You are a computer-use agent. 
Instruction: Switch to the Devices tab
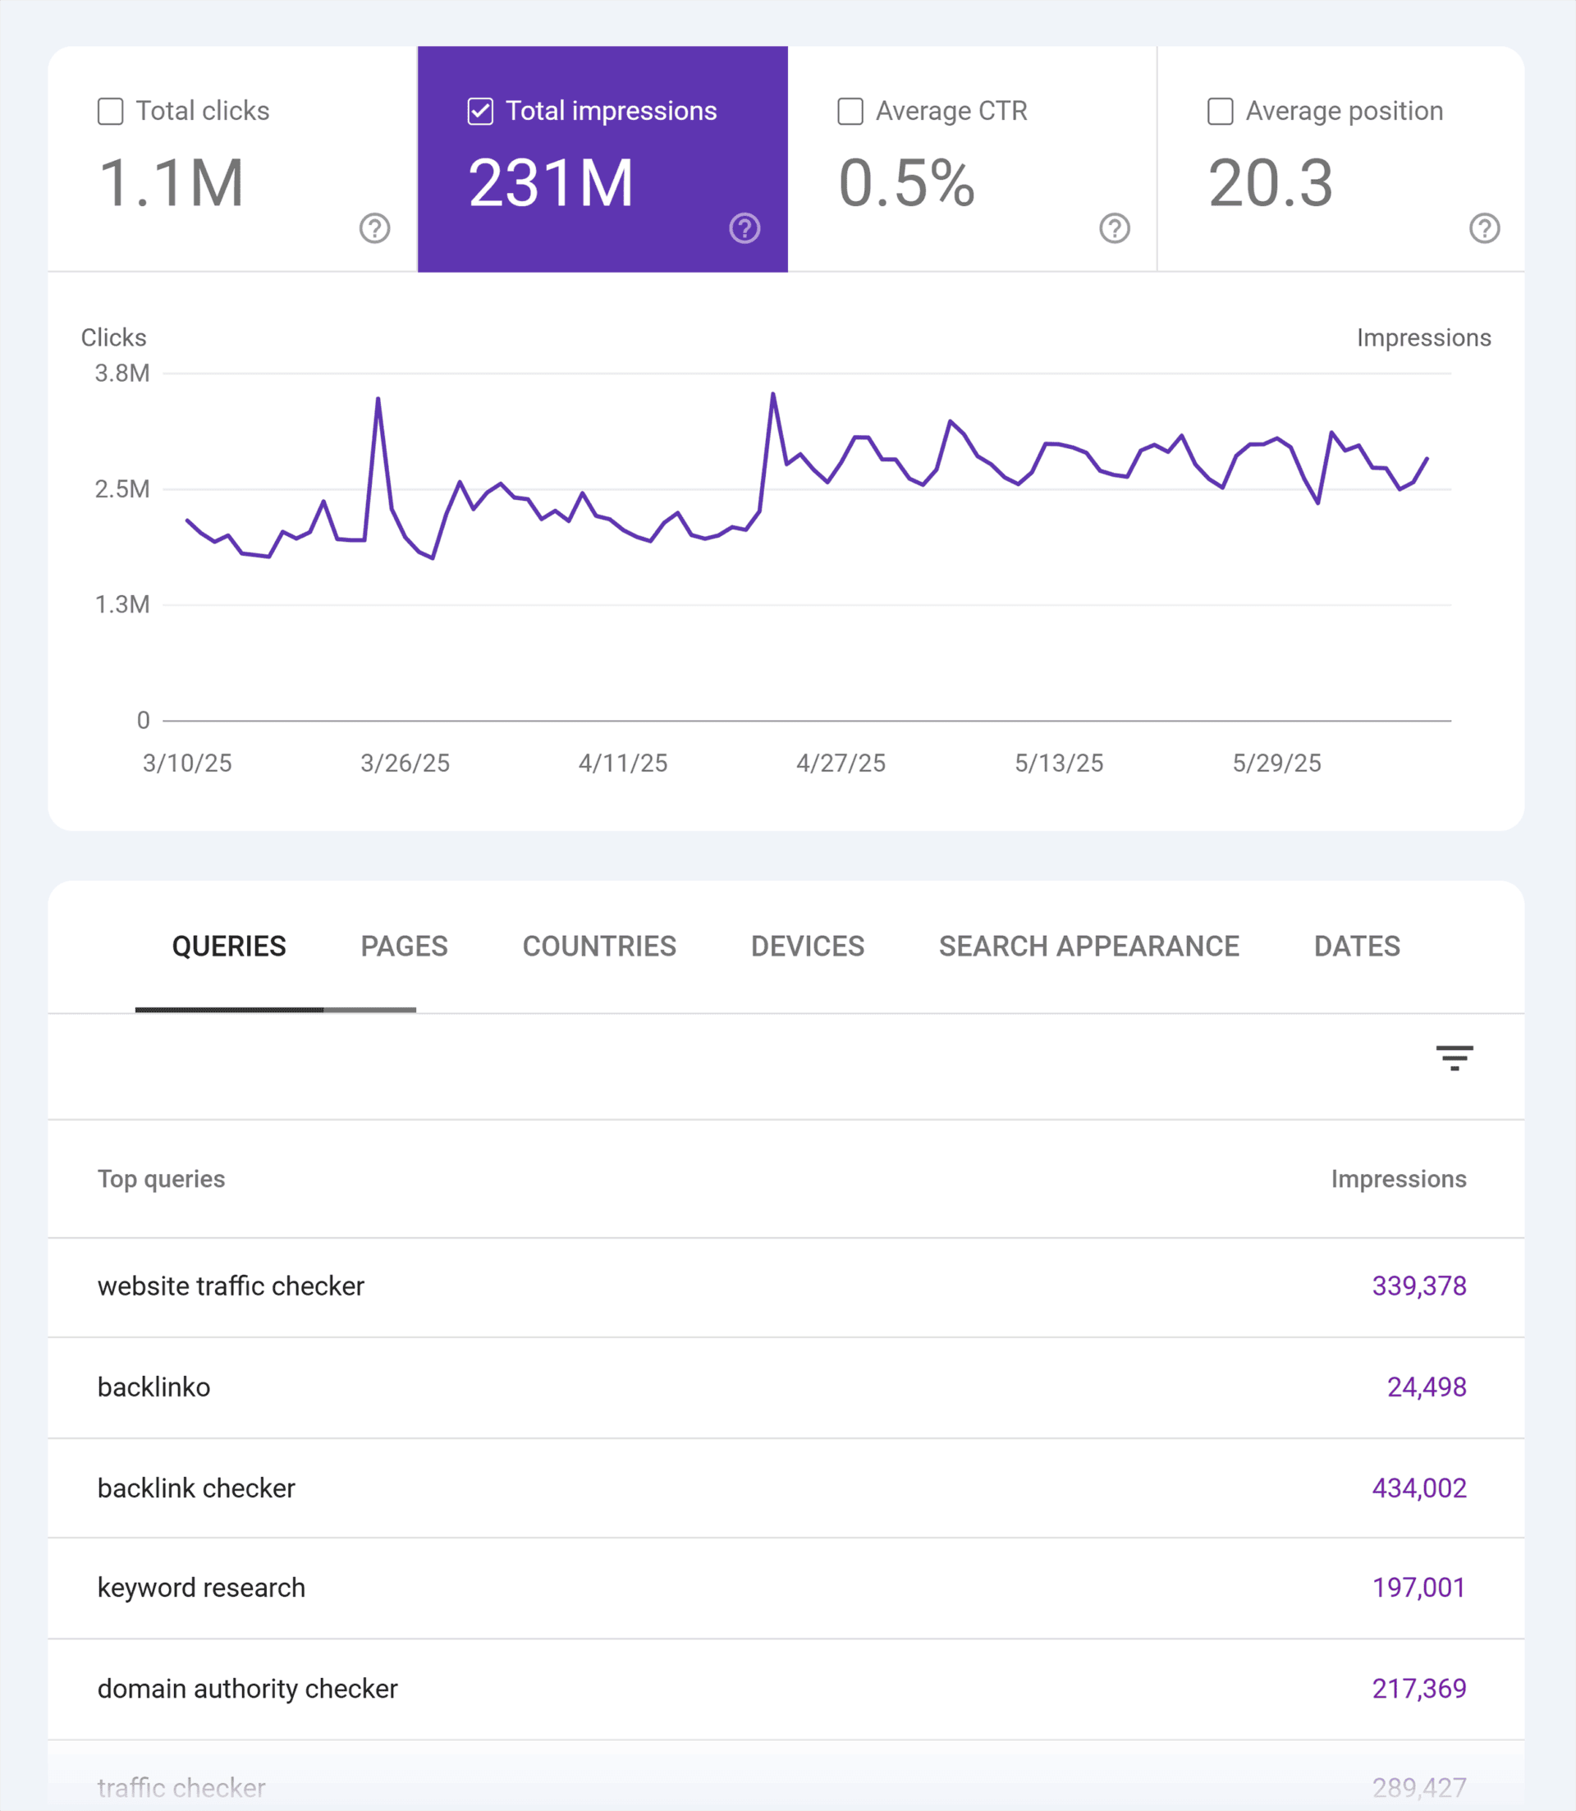(808, 947)
